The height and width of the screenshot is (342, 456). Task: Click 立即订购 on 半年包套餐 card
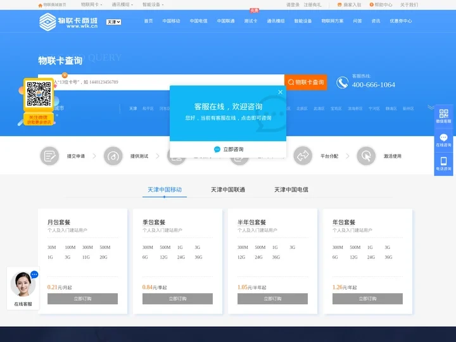click(x=272, y=299)
